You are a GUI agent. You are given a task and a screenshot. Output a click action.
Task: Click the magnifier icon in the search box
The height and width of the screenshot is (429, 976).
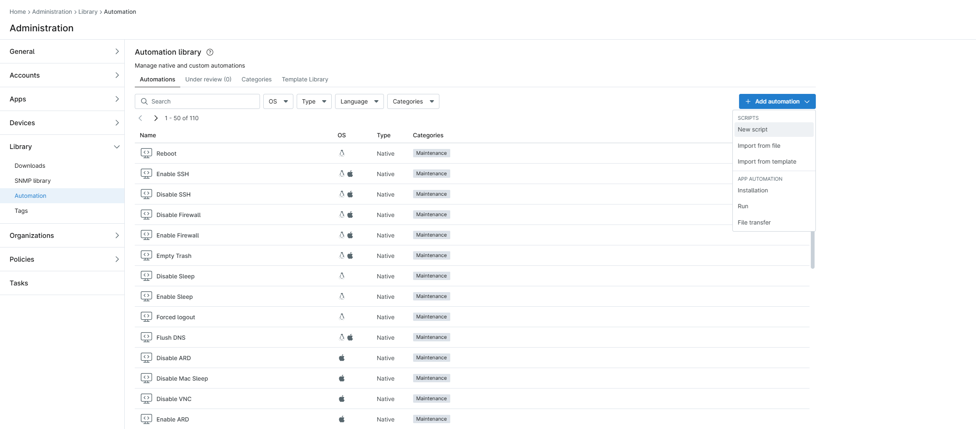[x=144, y=101]
